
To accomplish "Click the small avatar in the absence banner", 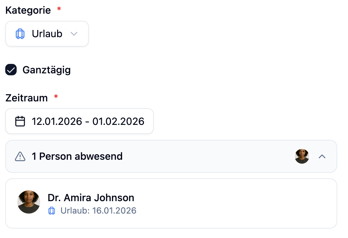I will (302, 156).
